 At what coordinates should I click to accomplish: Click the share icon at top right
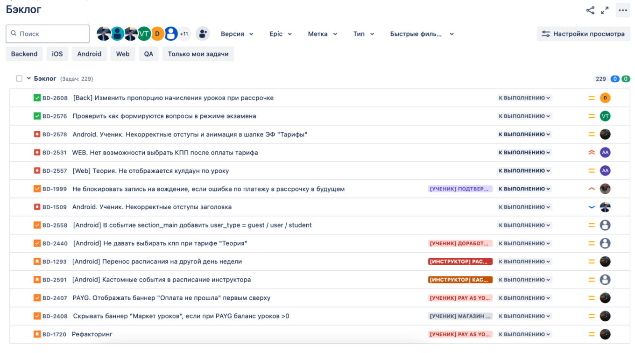[590, 10]
